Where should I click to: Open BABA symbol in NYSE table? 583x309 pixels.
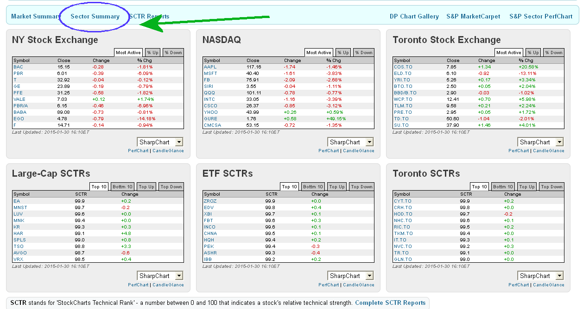coord(19,112)
